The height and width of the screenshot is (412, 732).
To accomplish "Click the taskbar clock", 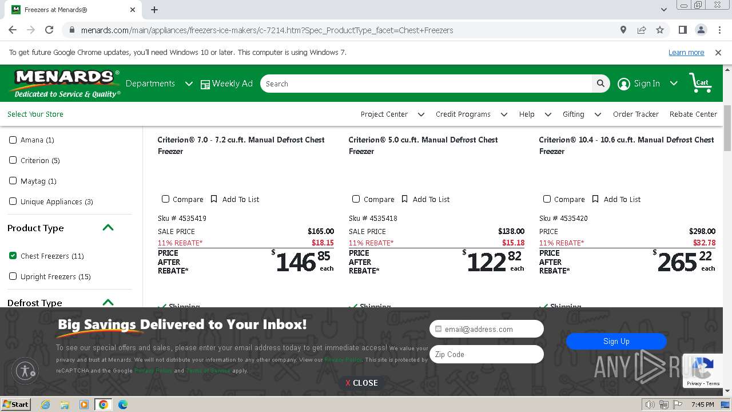I will (x=703, y=405).
